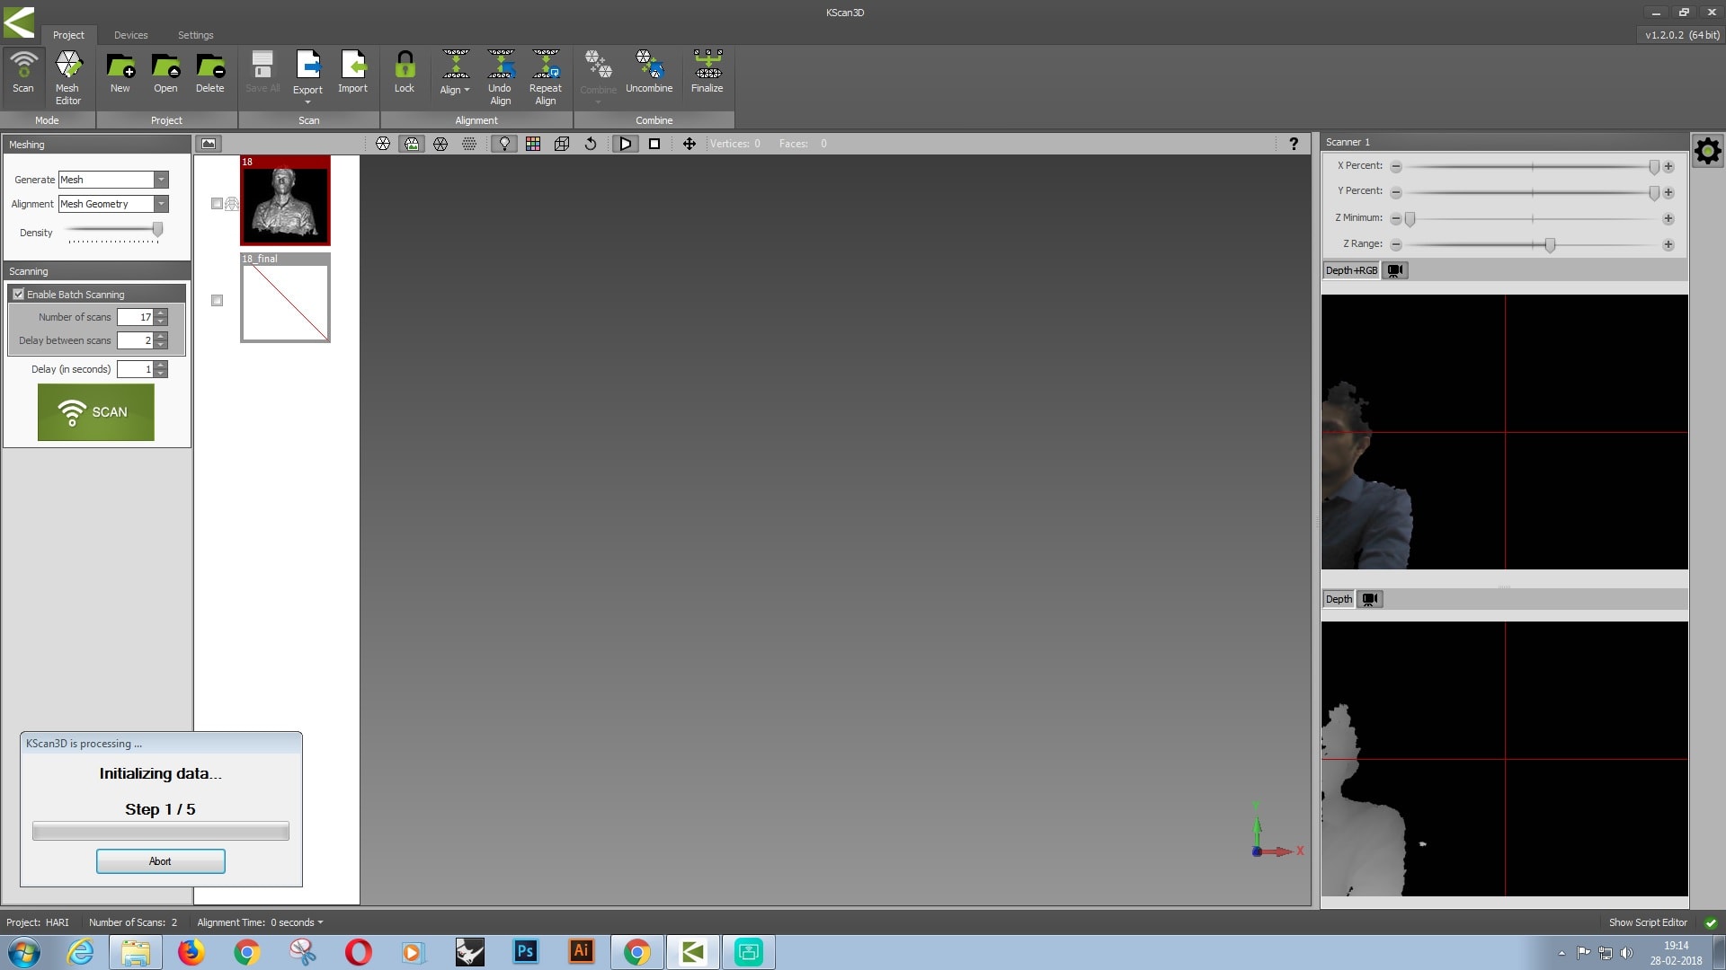This screenshot has height=970, width=1726.
Task: Open the Generate Mesh dropdown
Action: coord(161,180)
